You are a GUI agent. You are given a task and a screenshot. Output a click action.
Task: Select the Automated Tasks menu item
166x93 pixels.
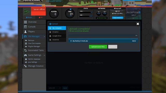click(34, 50)
